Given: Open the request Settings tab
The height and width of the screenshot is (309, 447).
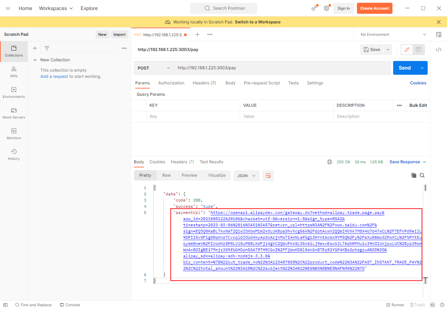Looking at the screenshot, I should pos(315,83).
